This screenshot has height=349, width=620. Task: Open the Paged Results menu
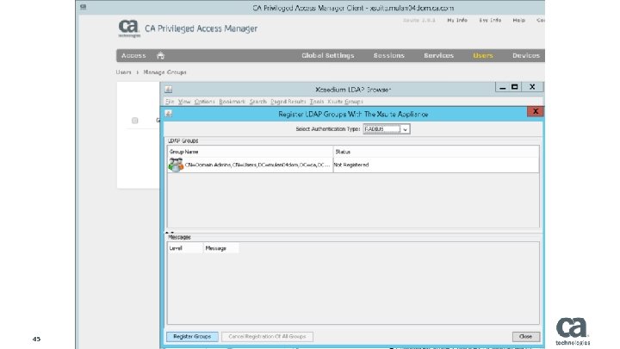288,102
